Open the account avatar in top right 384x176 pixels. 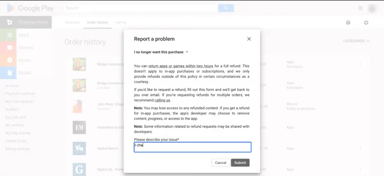[x=372, y=8]
